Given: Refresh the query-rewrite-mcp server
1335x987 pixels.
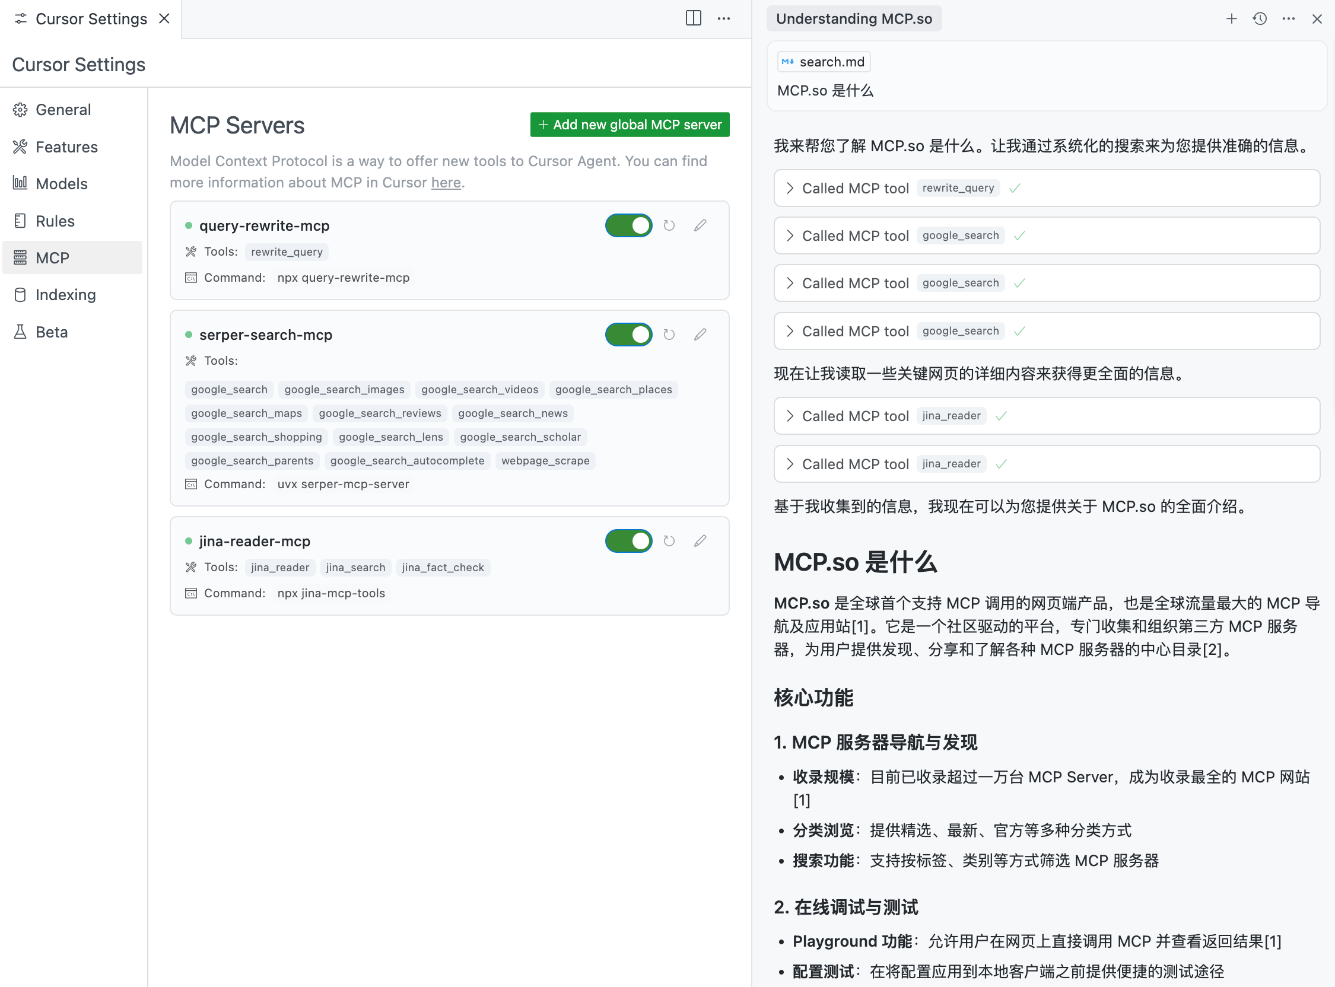Looking at the screenshot, I should pos(669,226).
